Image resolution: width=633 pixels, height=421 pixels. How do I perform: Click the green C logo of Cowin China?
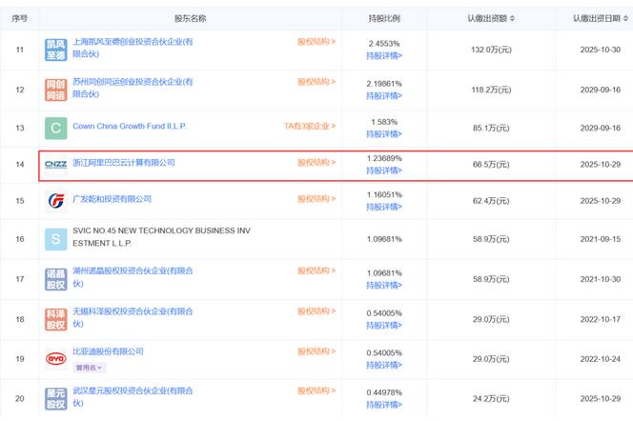[x=56, y=128]
